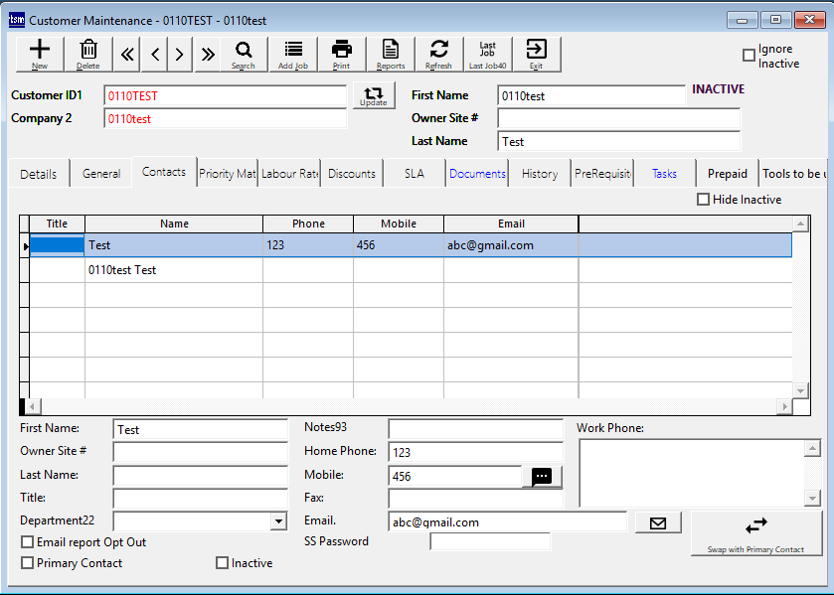
Task: Tick the Email report Opt Out checkbox
Action: [28, 542]
